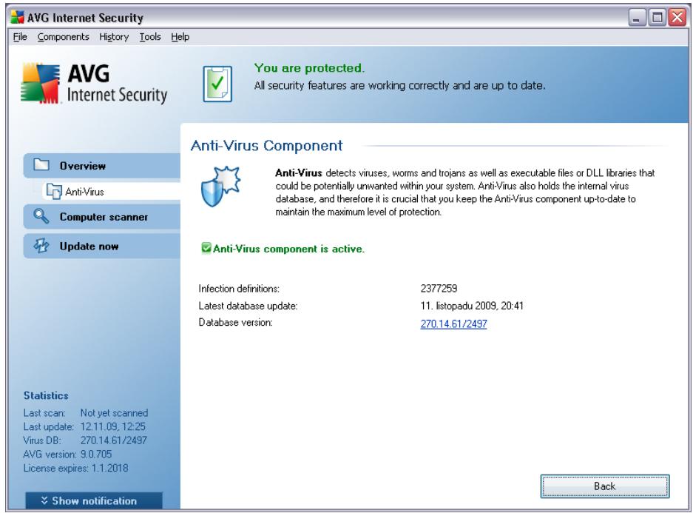Screen dimensions: 693x513
Task: Maximize the AVG Internet Security window
Action: [x=657, y=18]
